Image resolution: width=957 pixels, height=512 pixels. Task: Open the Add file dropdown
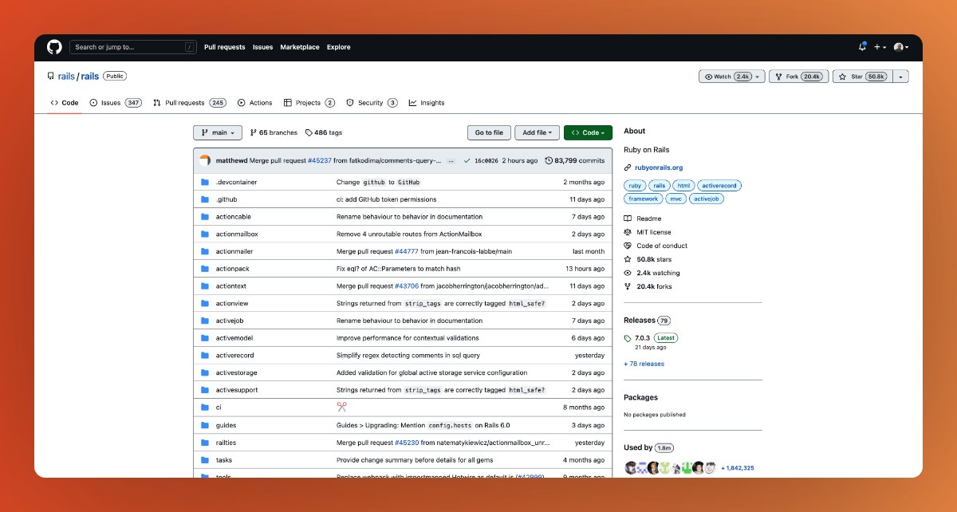tap(536, 133)
